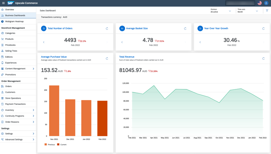Open Payment Transactions in the sidebar
271x154 pixels.
coord(18,104)
